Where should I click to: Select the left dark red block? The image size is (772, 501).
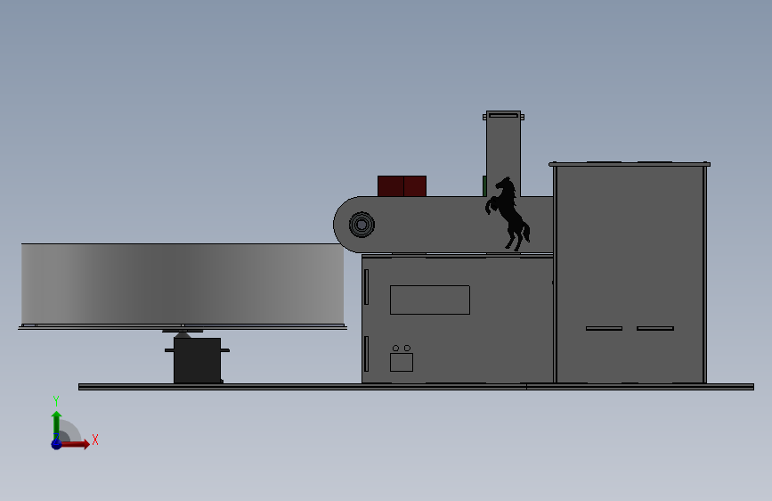pos(391,186)
